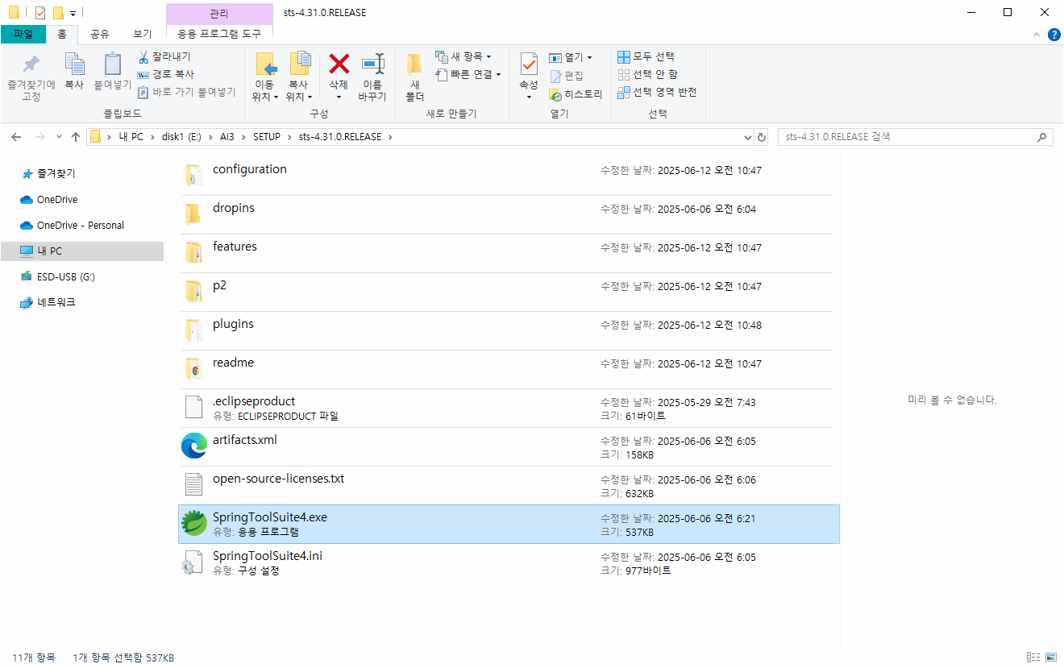Click Quick Access toolbar properties checkmark icon
1064x668 pixels.
(x=40, y=13)
